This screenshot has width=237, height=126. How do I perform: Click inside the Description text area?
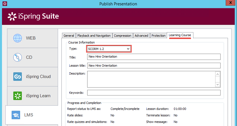pos(151,79)
